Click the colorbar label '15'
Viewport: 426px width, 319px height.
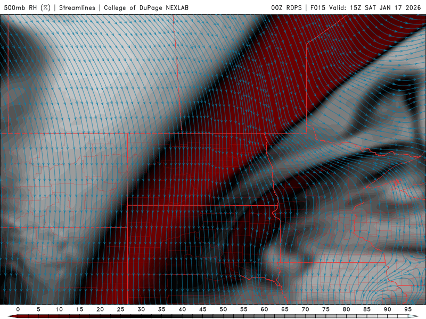pos(79,309)
